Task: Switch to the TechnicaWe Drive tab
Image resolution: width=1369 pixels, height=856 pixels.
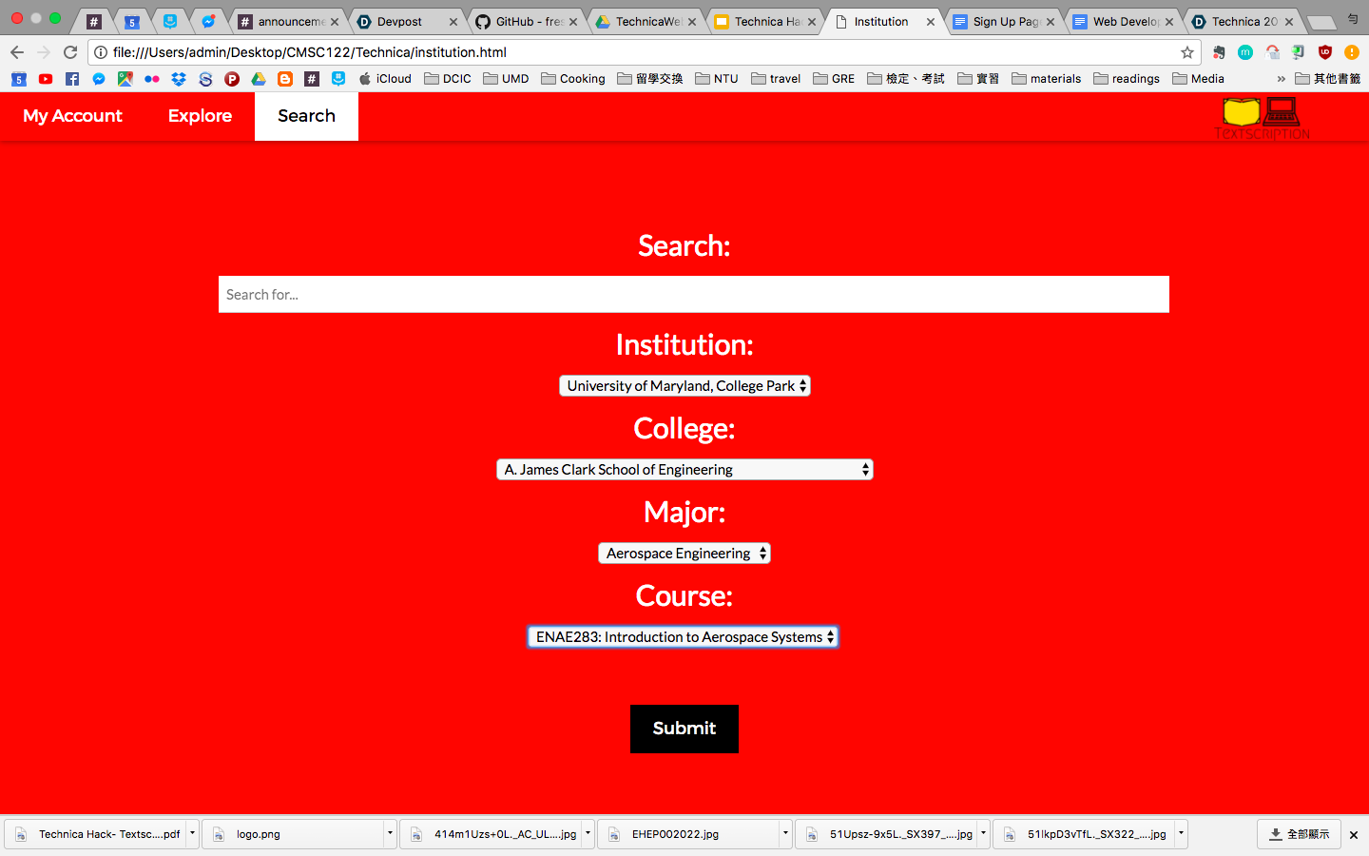Action: pos(646,21)
